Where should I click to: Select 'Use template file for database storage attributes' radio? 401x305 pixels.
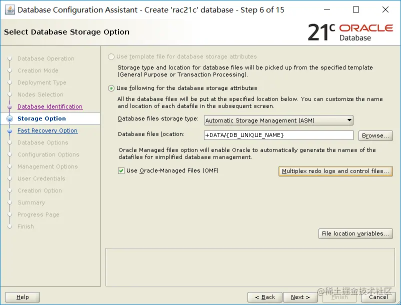click(111, 57)
